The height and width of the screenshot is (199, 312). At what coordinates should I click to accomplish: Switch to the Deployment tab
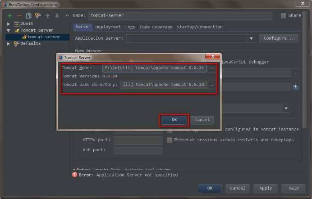[x=108, y=27]
